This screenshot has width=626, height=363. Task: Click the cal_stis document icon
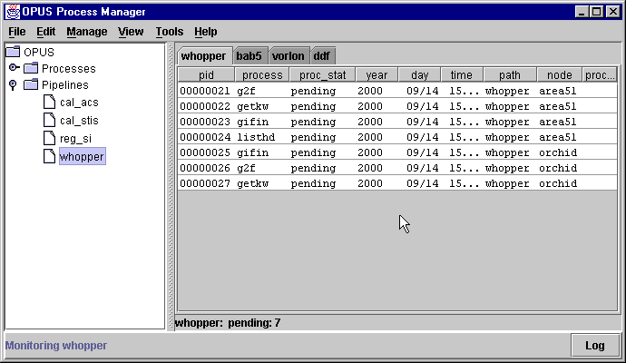[50, 121]
